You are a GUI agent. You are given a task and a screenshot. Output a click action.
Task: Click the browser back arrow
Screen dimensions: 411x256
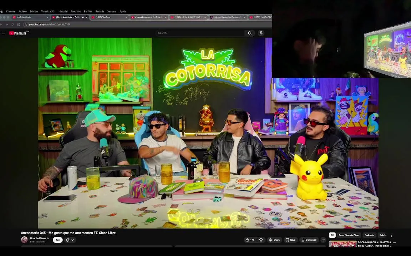pos(1,24)
